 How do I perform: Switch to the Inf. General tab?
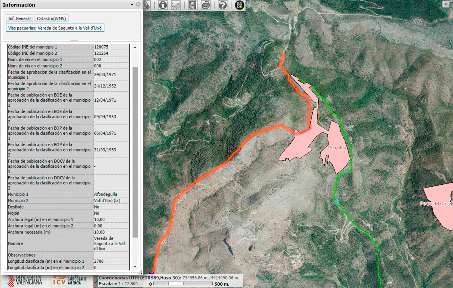[19, 18]
